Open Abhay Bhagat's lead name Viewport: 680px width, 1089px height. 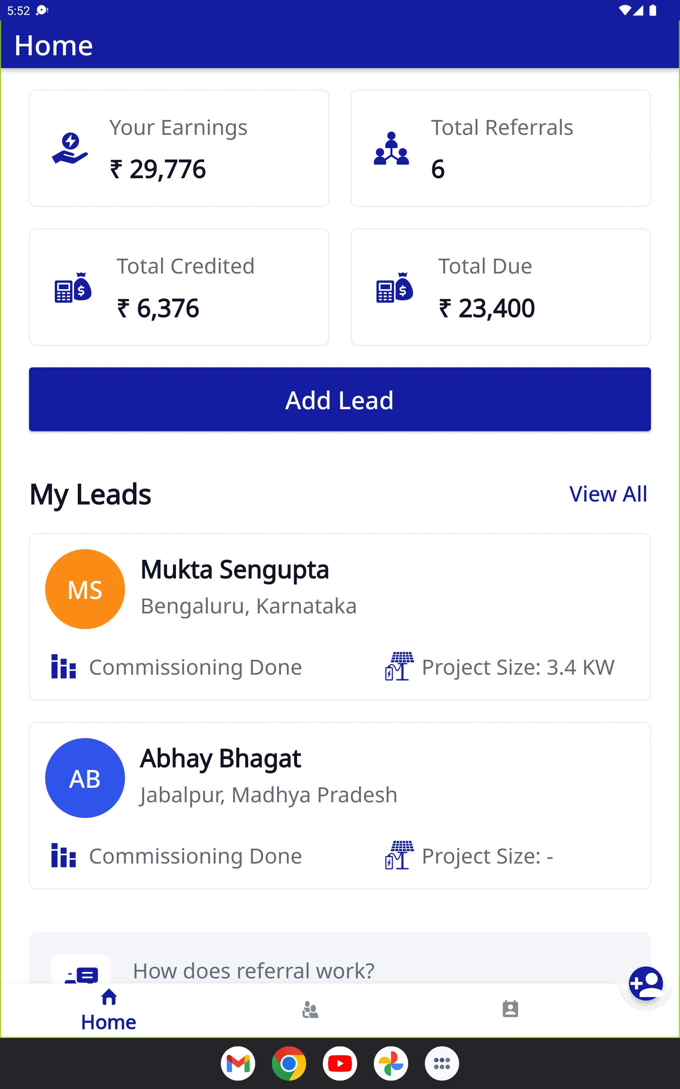221,759
